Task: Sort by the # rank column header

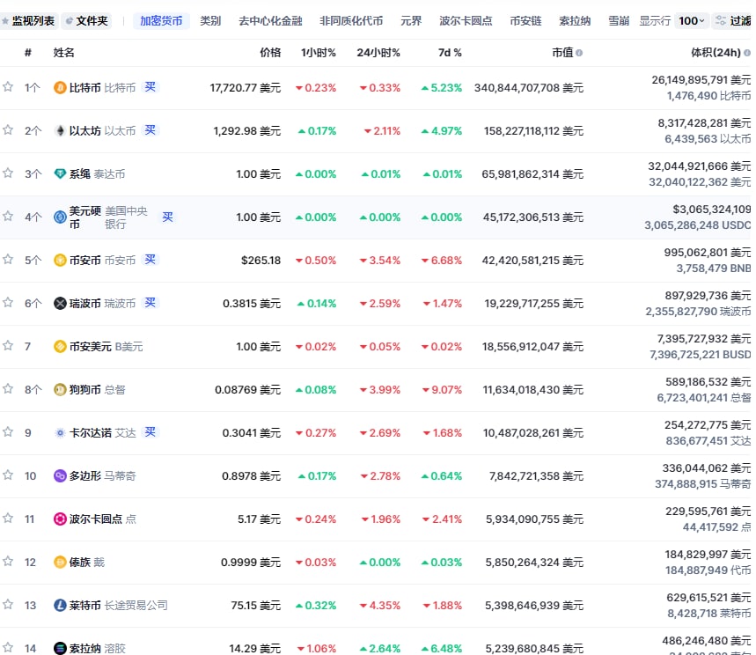Action: coord(28,53)
